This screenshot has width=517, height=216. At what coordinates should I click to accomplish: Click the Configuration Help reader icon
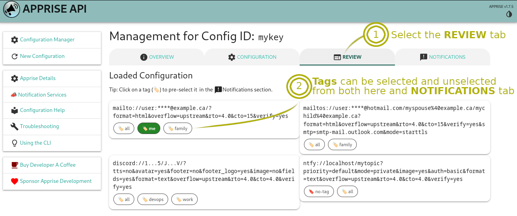15,110
